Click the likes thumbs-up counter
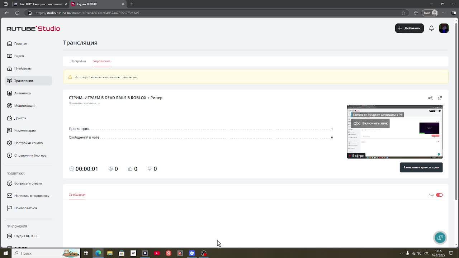 [x=133, y=169]
